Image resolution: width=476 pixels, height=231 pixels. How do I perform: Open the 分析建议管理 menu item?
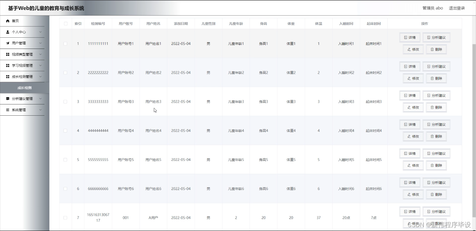(x=22, y=98)
